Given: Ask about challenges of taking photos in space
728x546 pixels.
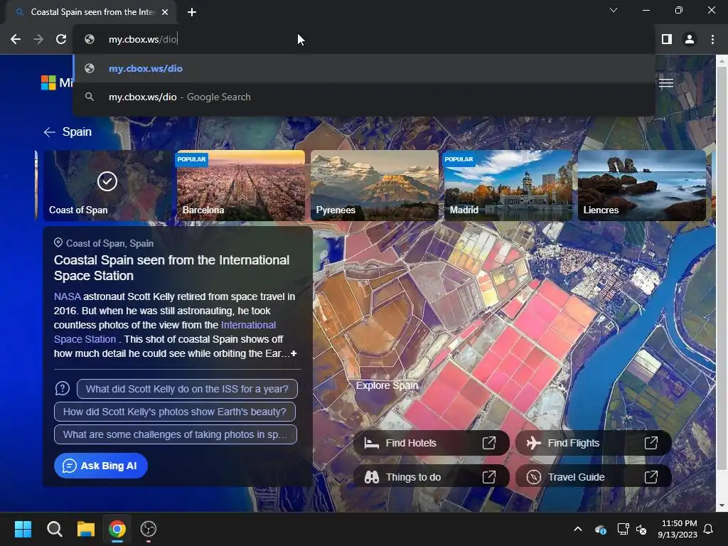Looking at the screenshot, I should pyautogui.click(x=176, y=434).
